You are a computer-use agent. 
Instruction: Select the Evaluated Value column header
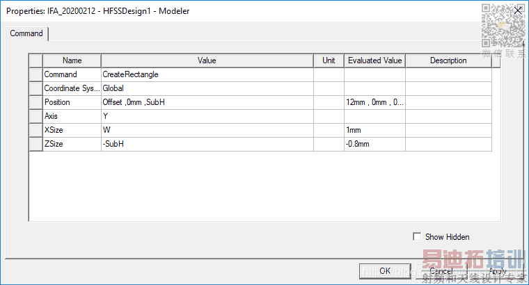(374, 60)
